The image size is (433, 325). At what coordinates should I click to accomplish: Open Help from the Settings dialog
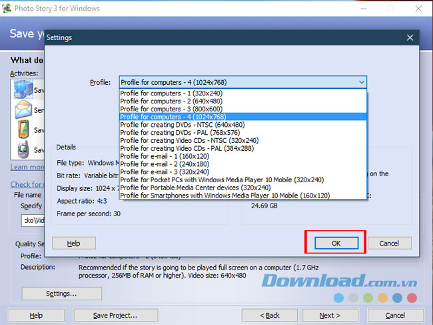tap(74, 244)
